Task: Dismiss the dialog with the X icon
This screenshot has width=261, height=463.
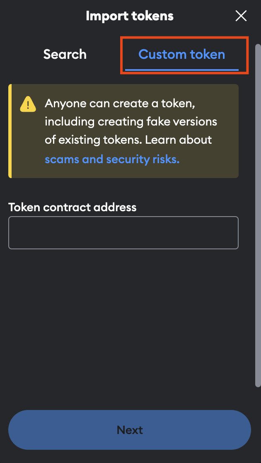Action: click(241, 16)
